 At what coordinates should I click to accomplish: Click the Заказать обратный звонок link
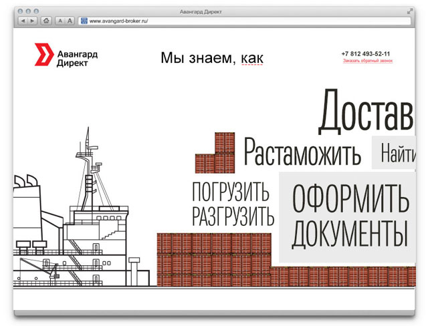367,61
